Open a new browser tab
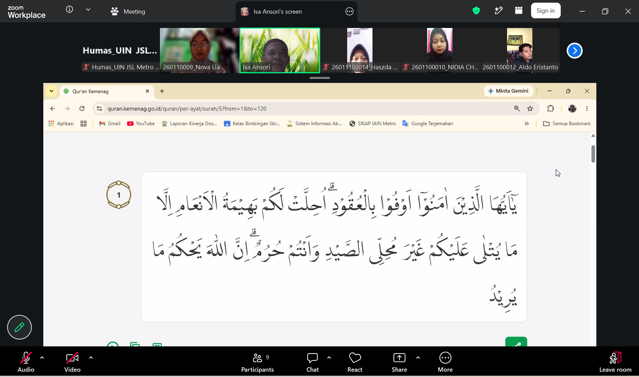This screenshot has height=377, width=639. (162, 91)
